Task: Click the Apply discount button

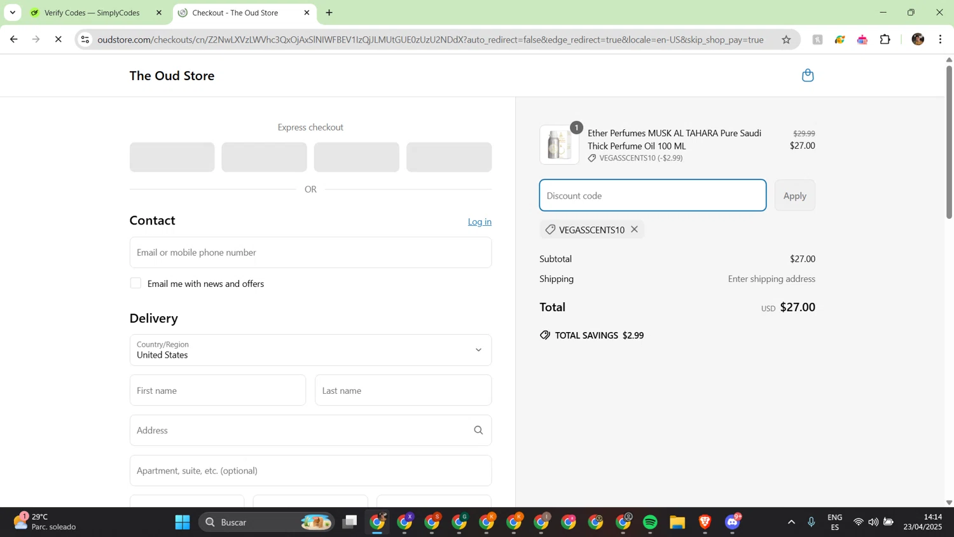Action: click(x=794, y=195)
